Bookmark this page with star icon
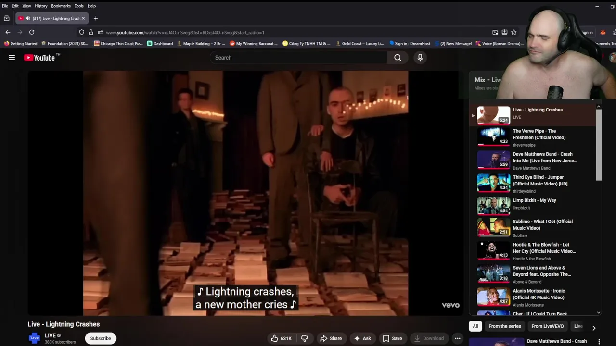This screenshot has width=616, height=346. pyautogui.click(x=514, y=32)
